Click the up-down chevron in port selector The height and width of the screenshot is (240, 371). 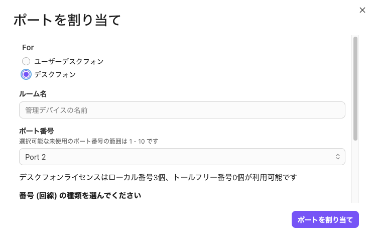(338, 157)
